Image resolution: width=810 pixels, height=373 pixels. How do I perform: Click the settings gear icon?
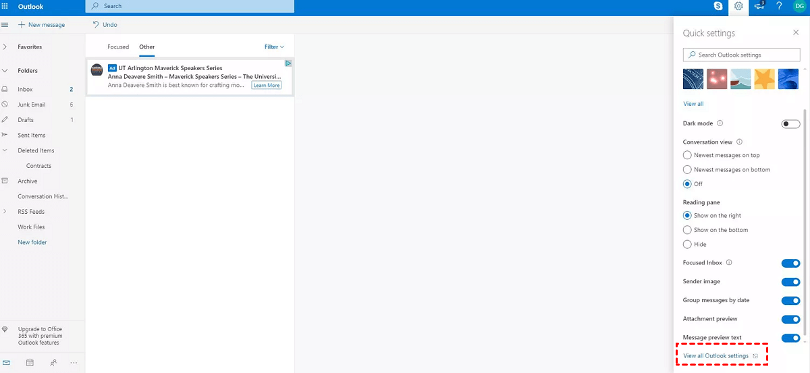pos(739,6)
